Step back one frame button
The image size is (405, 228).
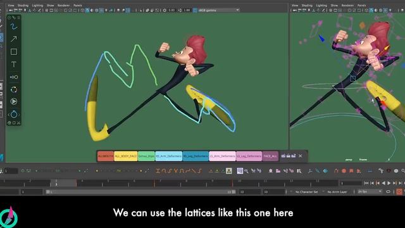(372, 183)
